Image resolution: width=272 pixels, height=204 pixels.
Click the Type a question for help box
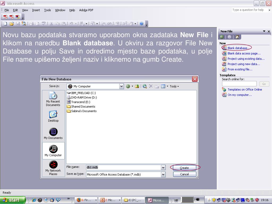(x=250, y=10)
